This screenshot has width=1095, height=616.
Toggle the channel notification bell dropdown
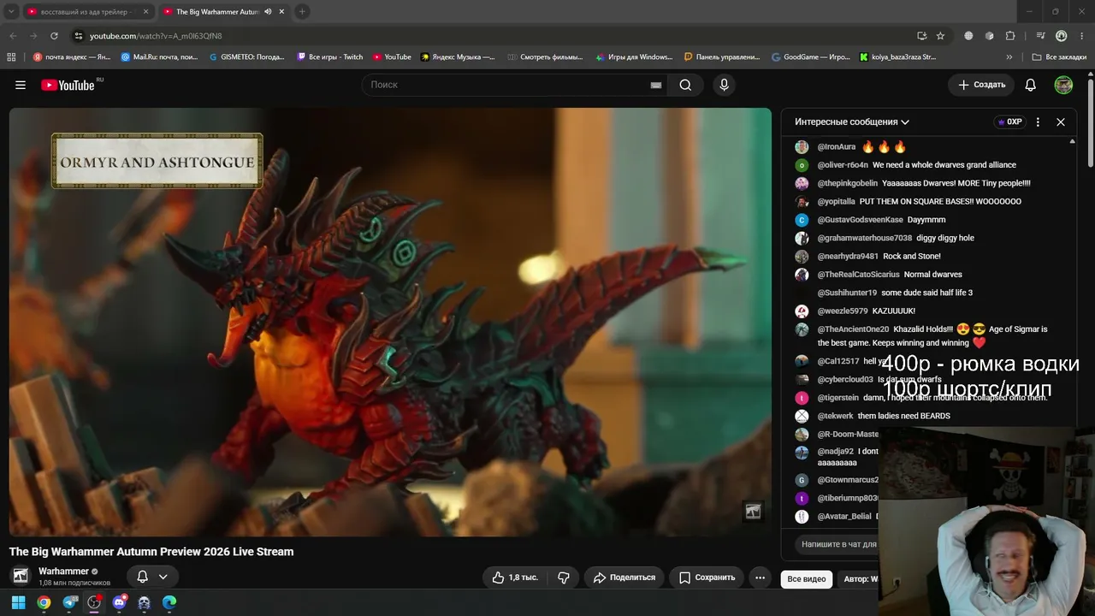pyautogui.click(x=152, y=577)
